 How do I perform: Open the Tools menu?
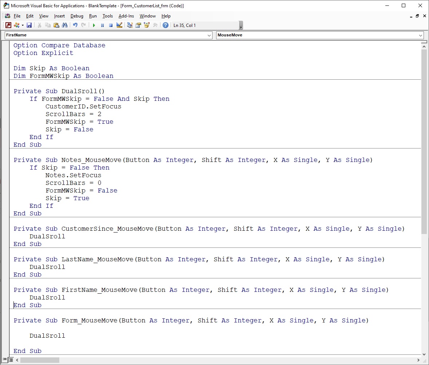tap(107, 16)
